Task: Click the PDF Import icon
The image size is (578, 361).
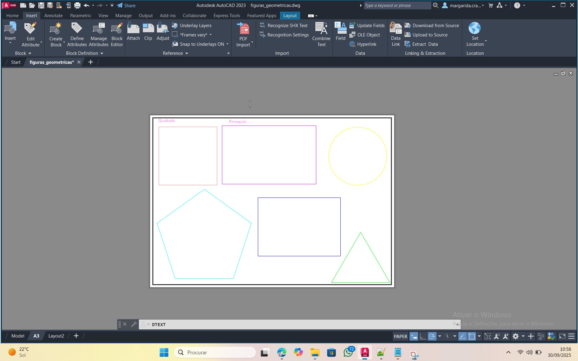Action: [243, 29]
